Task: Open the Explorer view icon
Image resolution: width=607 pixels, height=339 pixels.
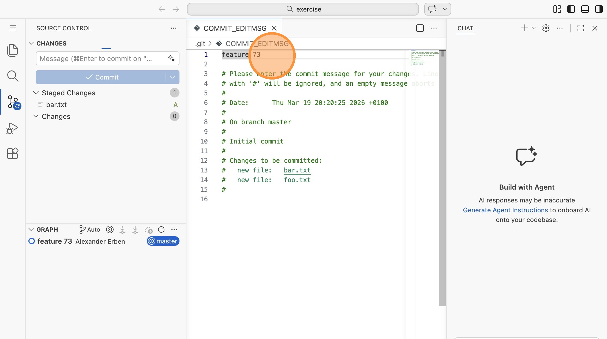Action: coord(12,50)
